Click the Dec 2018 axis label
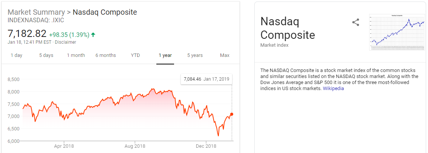 [x=206, y=146]
